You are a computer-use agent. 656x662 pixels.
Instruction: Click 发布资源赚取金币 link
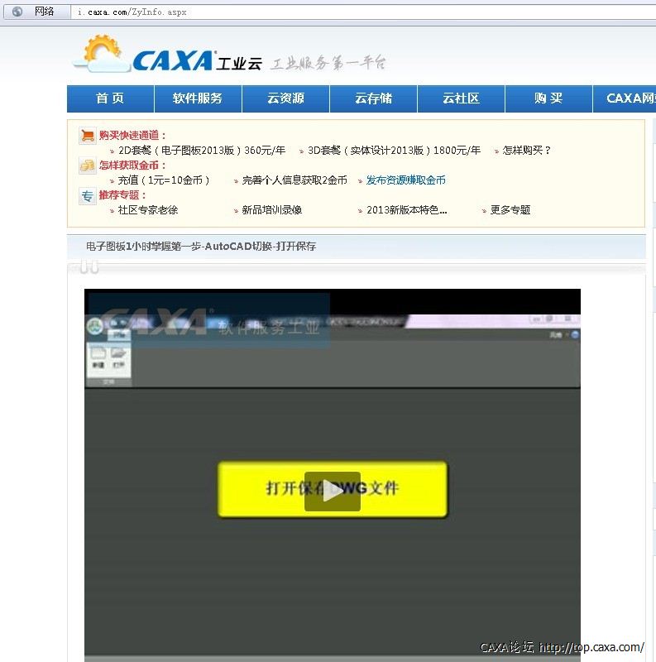(x=405, y=180)
